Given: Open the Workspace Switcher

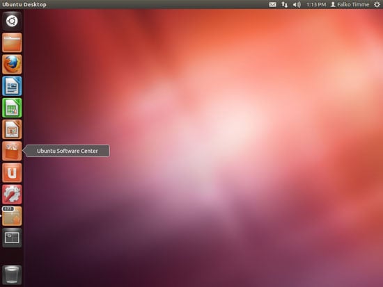Looking at the screenshot, I should click(12, 238).
